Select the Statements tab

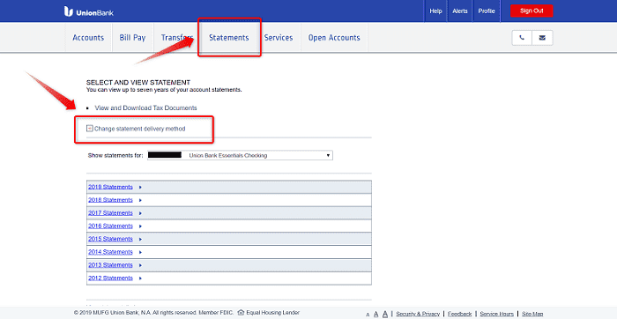click(229, 38)
